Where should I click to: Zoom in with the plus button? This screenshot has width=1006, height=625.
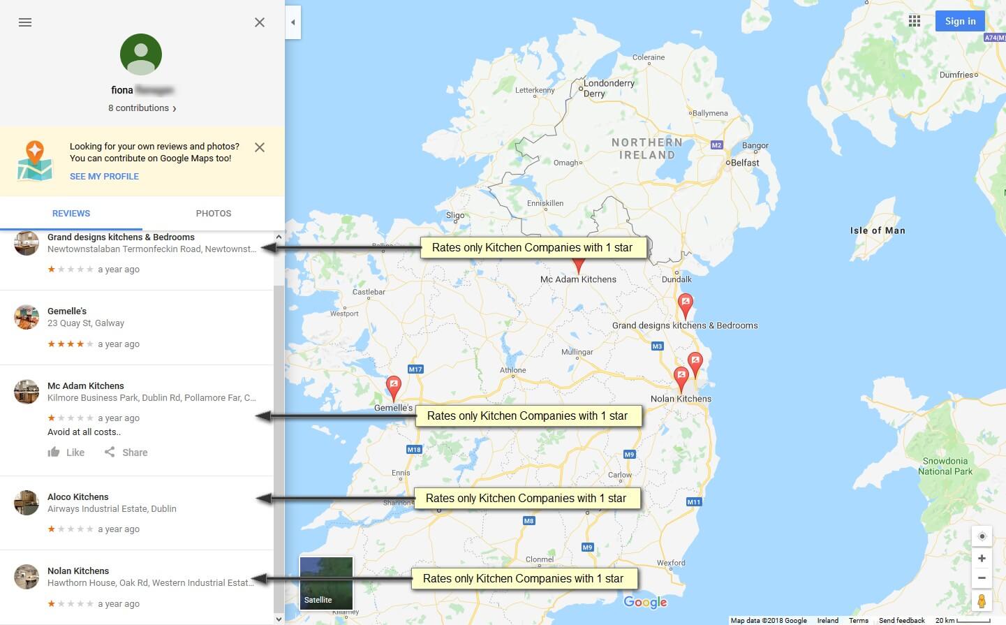pyautogui.click(x=982, y=559)
